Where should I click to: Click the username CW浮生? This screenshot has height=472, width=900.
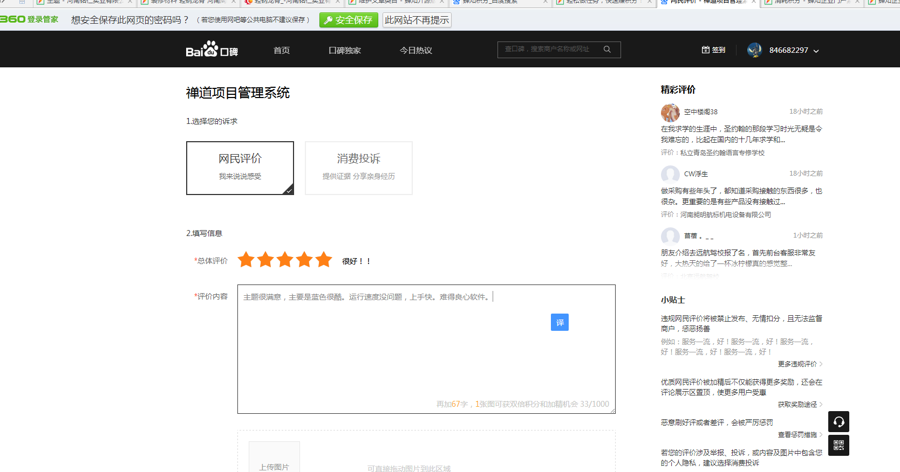point(696,174)
